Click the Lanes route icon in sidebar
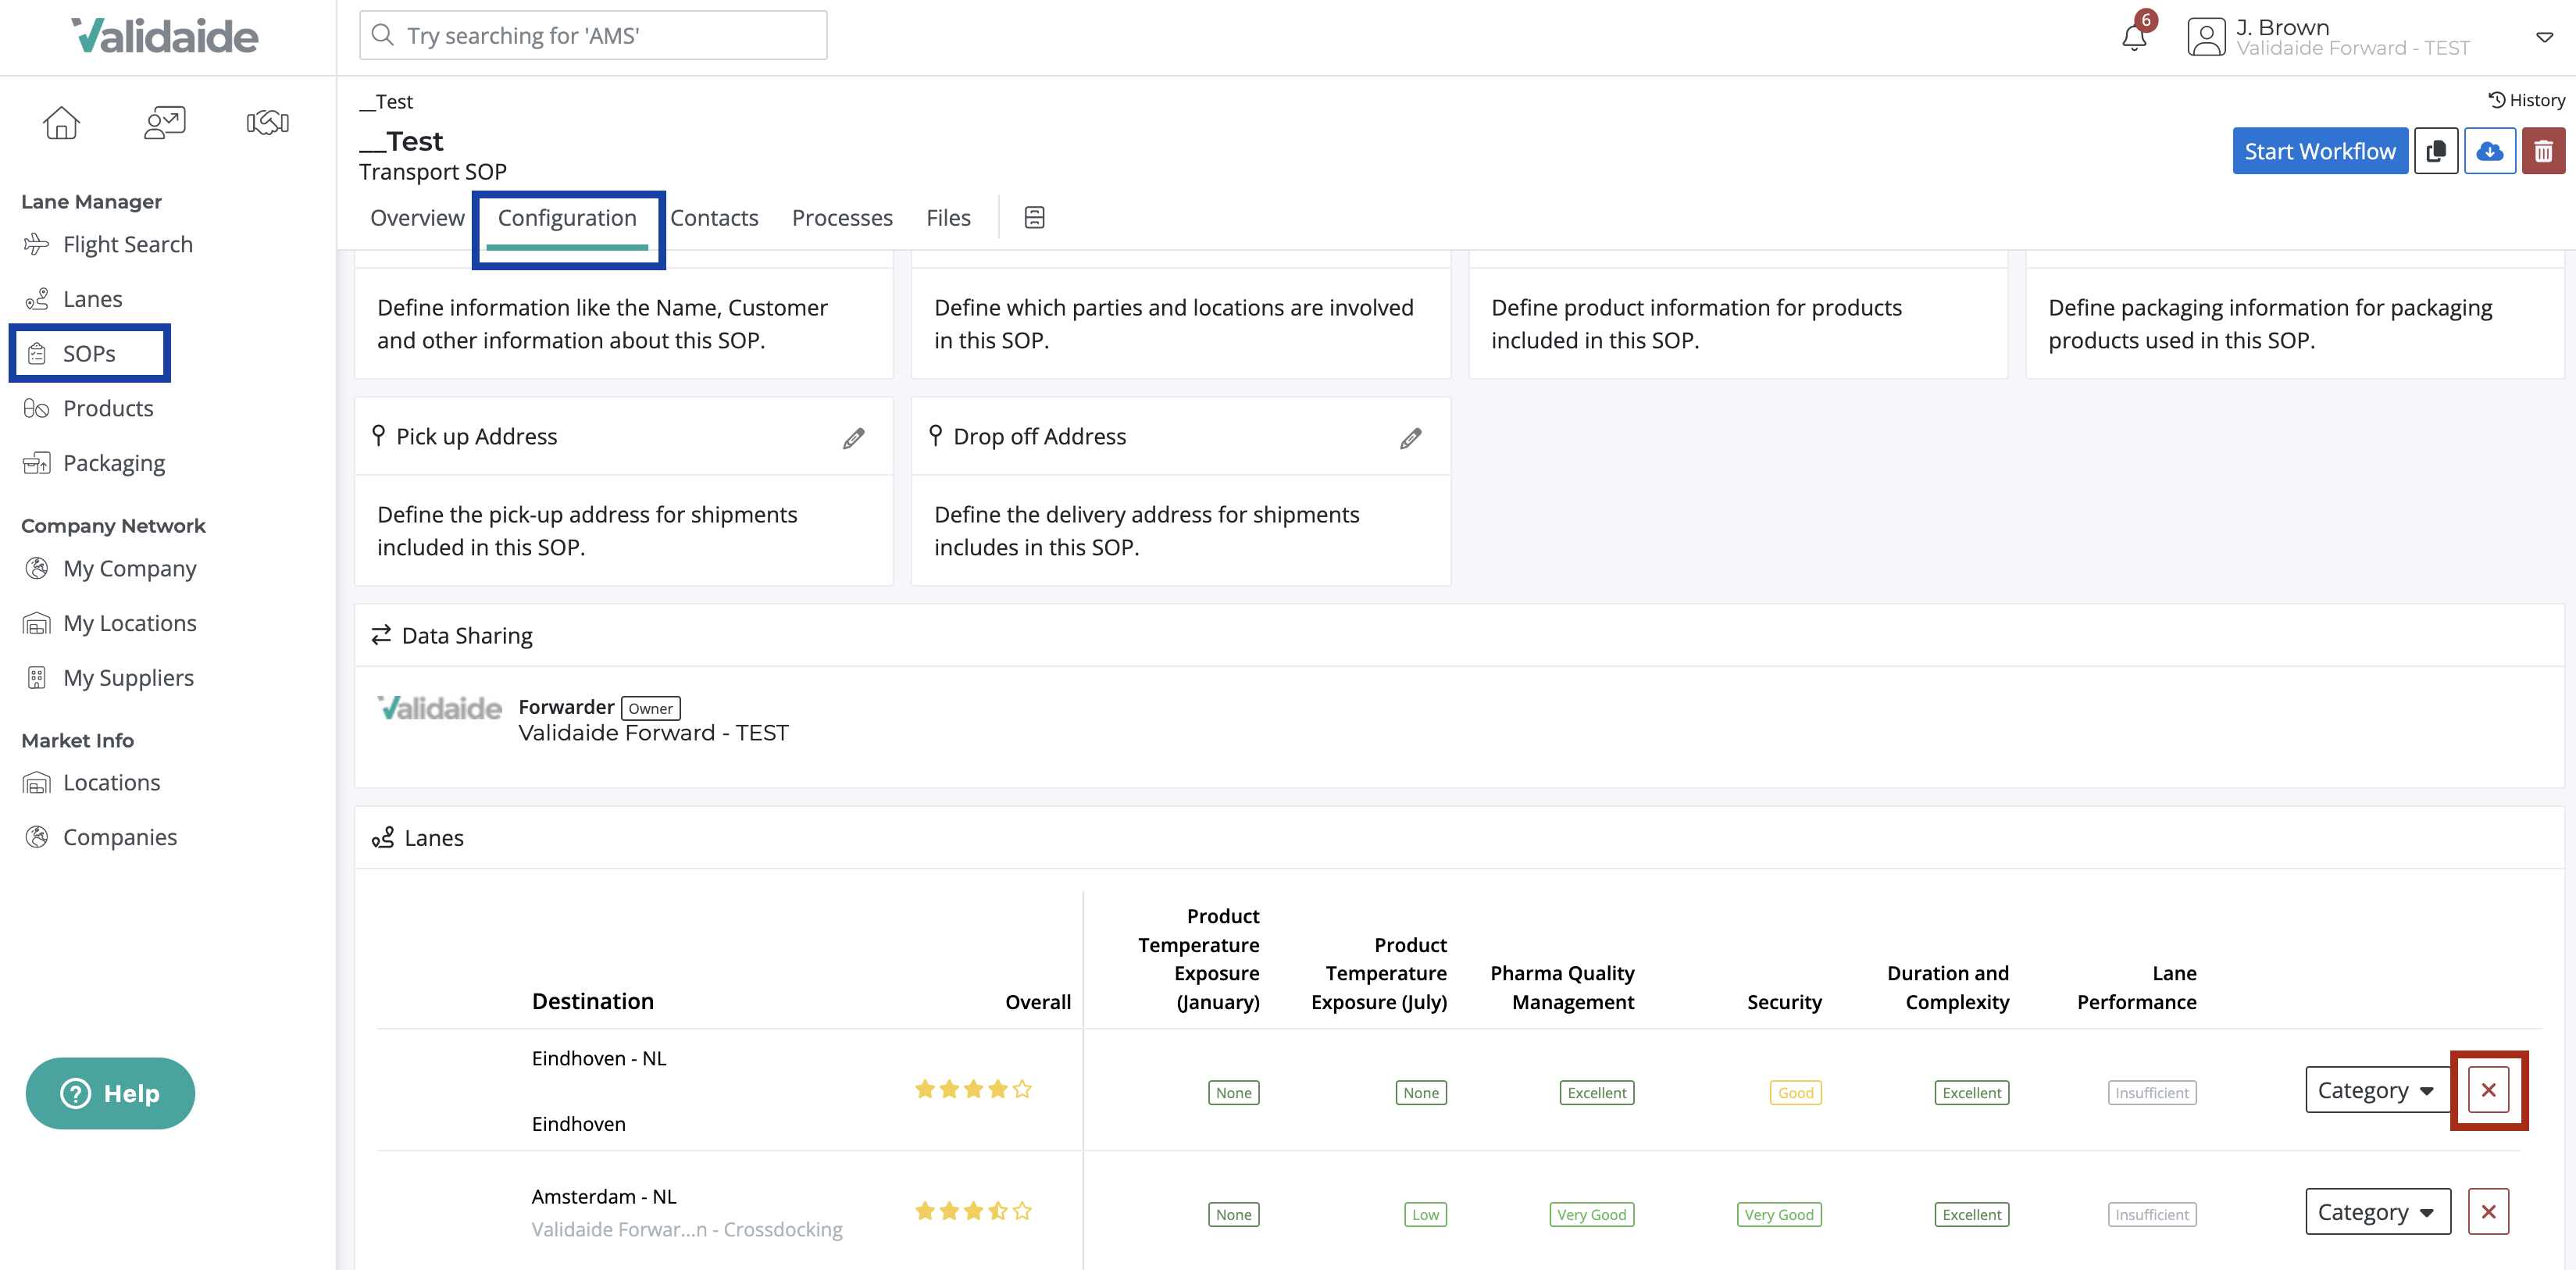Viewport: 2576px width, 1270px height. point(36,299)
